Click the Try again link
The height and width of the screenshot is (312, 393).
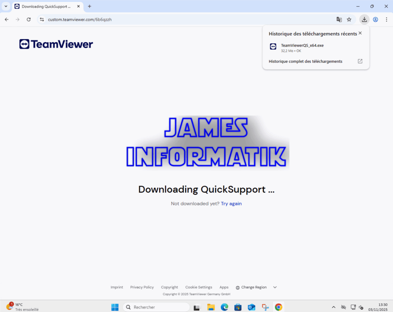click(x=231, y=204)
